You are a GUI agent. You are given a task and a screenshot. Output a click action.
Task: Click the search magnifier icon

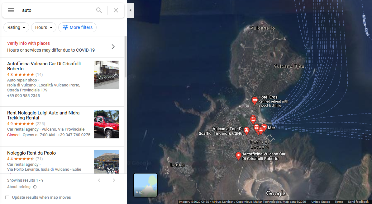click(x=99, y=10)
